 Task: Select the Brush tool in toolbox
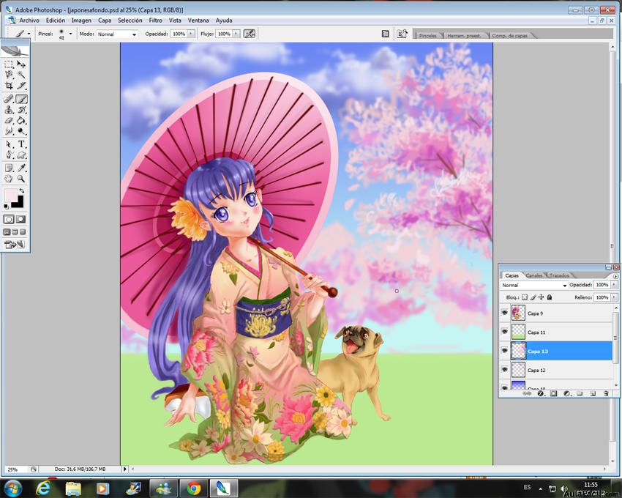click(21, 99)
